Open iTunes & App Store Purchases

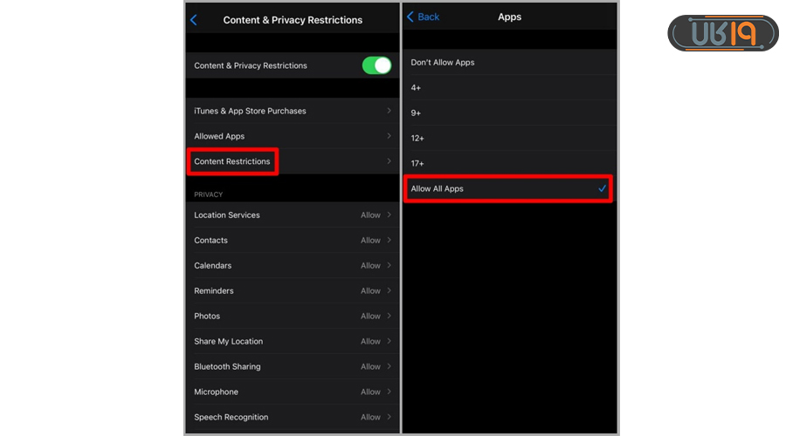pyautogui.click(x=292, y=111)
